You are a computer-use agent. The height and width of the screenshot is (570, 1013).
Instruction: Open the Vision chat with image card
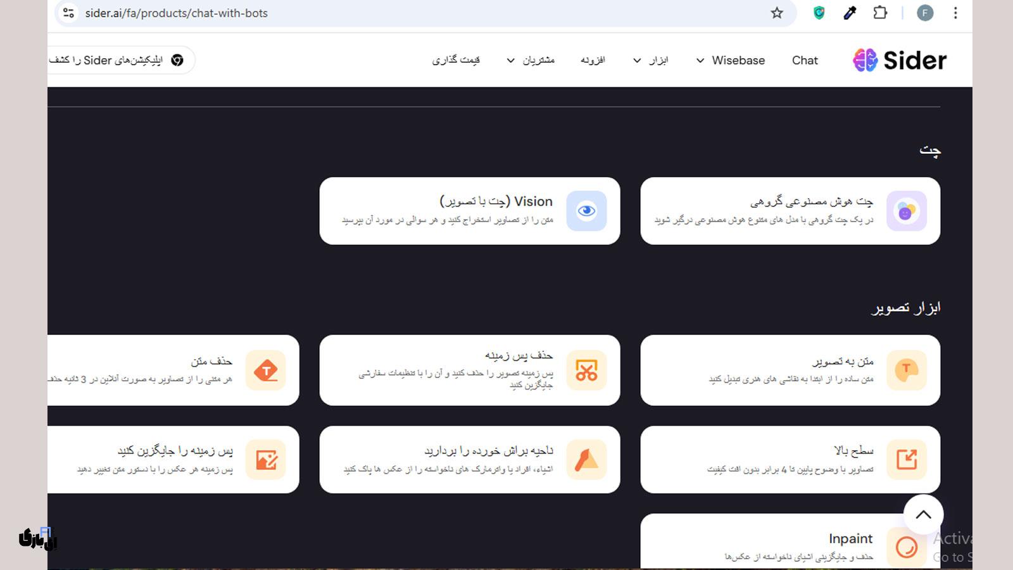pos(470,211)
